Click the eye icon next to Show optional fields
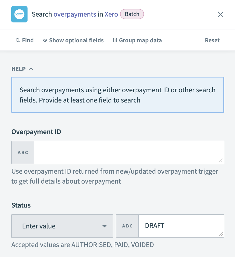The image size is (235, 257). (x=45, y=40)
